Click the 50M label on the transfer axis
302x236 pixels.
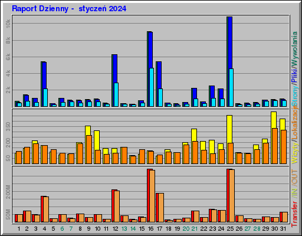[x=8, y=215]
